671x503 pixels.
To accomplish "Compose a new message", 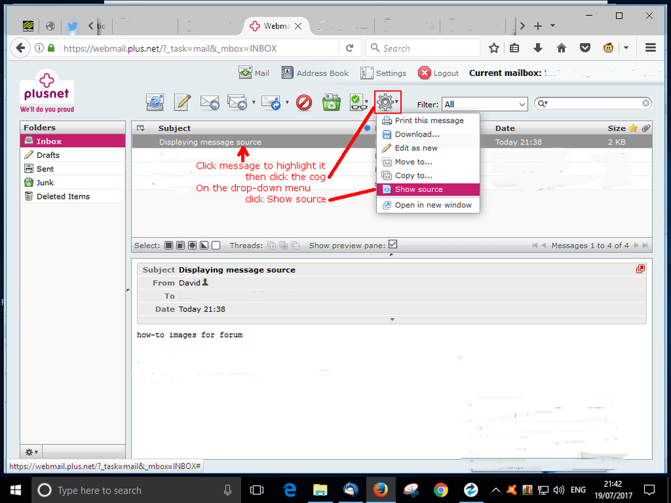I will (x=181, y=102).
